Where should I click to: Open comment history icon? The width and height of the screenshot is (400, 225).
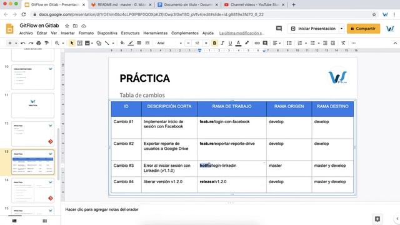coord(279,29)
